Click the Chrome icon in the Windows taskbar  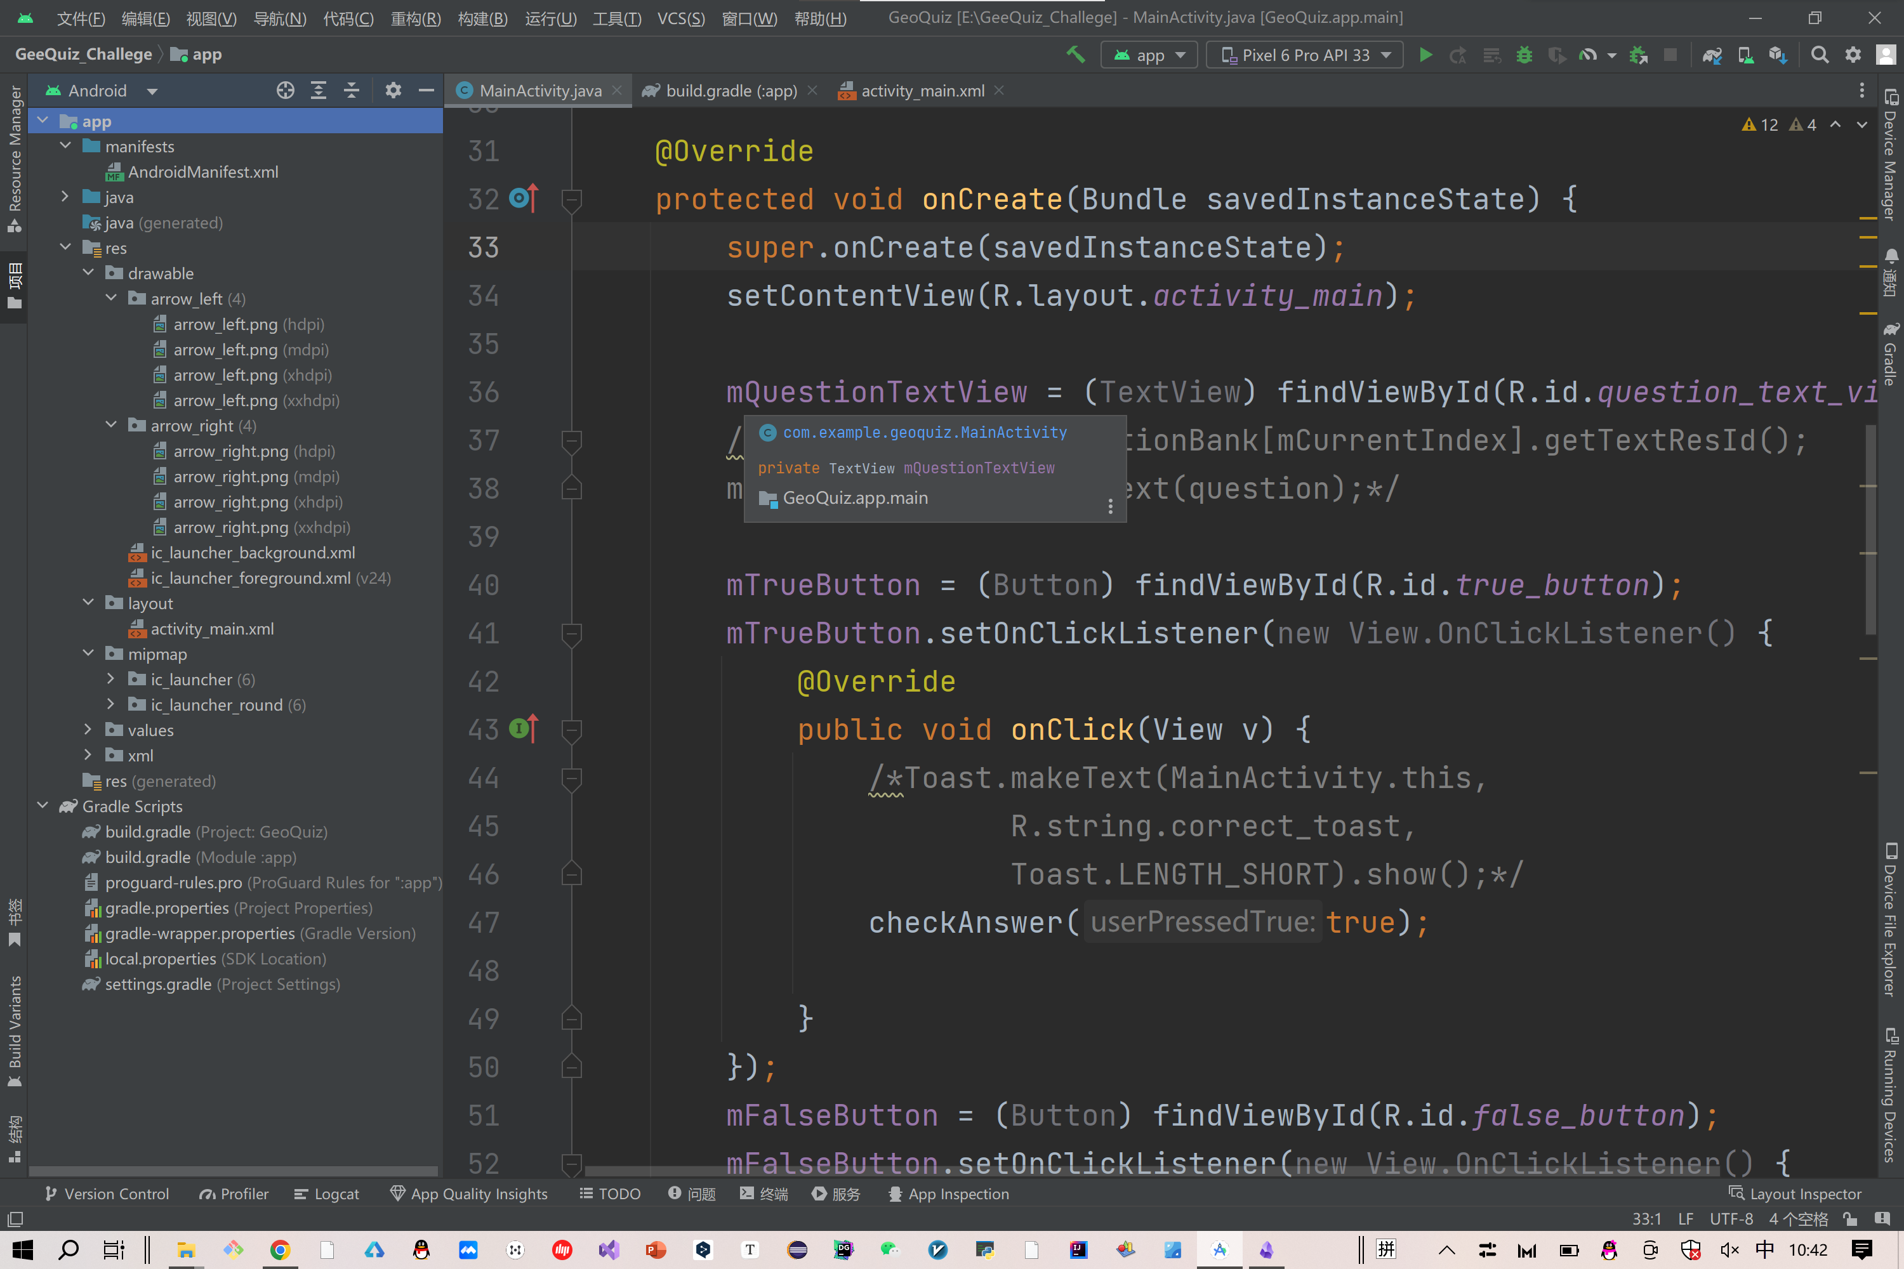280,1249
